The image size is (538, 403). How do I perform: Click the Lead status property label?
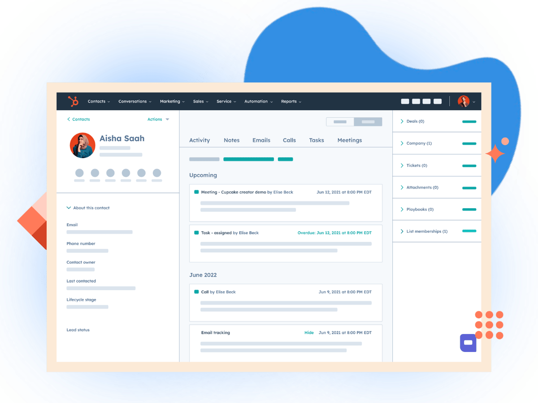coord(78,330)
